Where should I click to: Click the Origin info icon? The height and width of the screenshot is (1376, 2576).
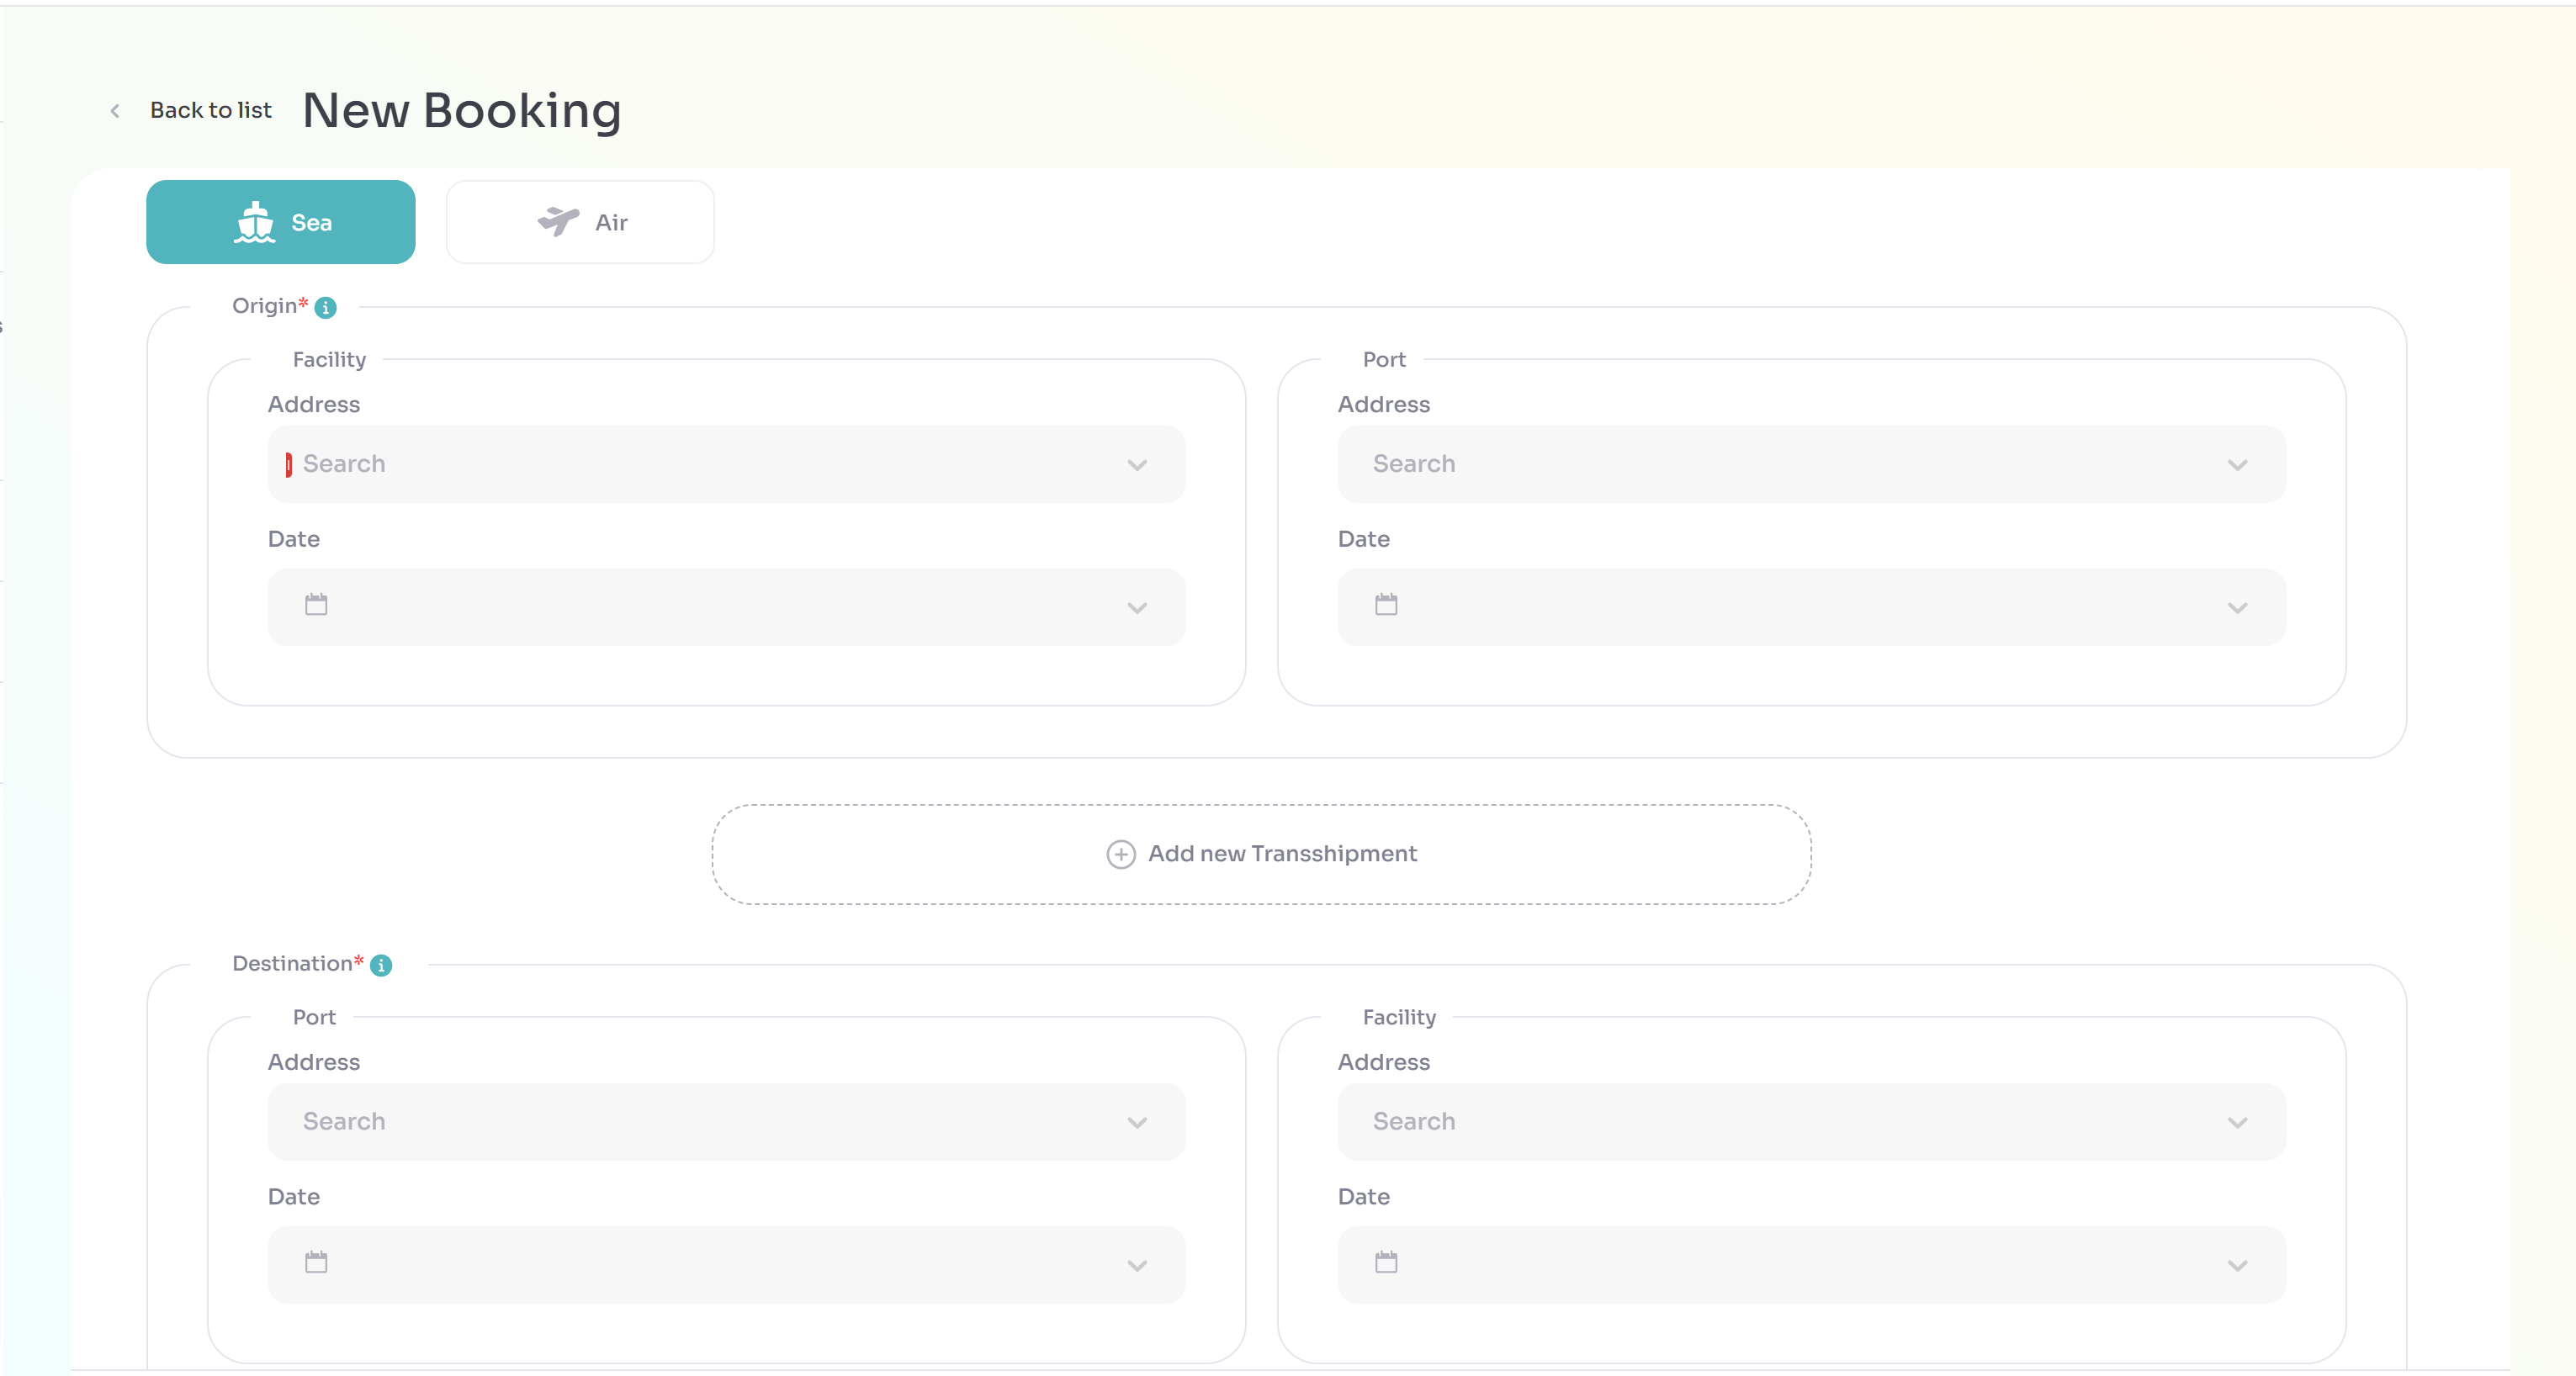pyautogui.click(x=325, y=308)
